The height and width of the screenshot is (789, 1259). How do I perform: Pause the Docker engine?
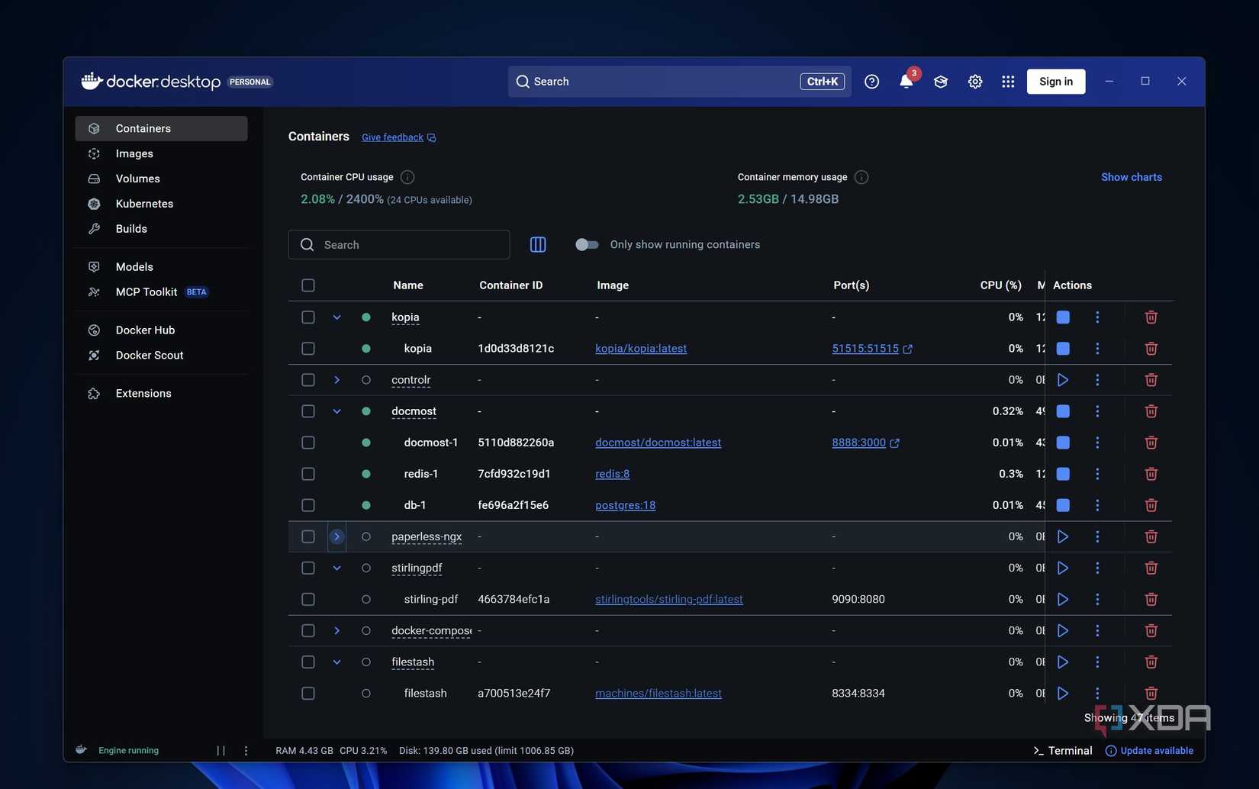coord(221,751)
